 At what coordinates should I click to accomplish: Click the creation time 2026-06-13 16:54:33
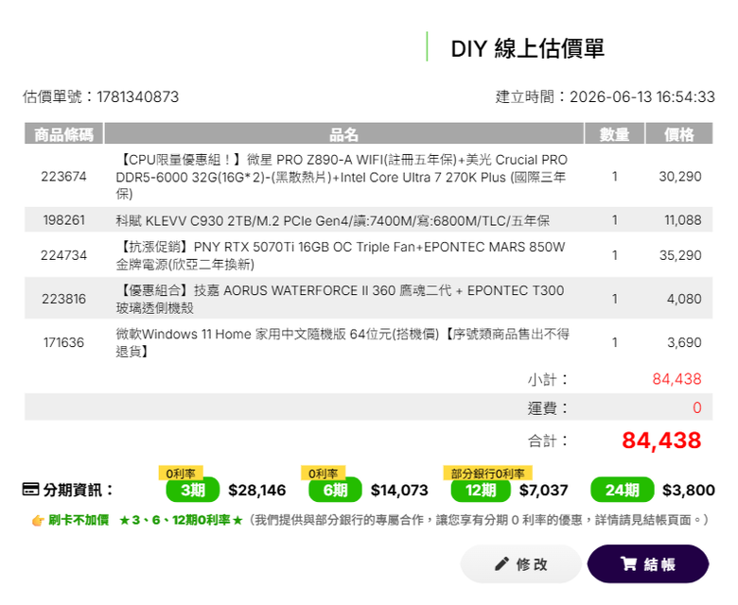642,96
